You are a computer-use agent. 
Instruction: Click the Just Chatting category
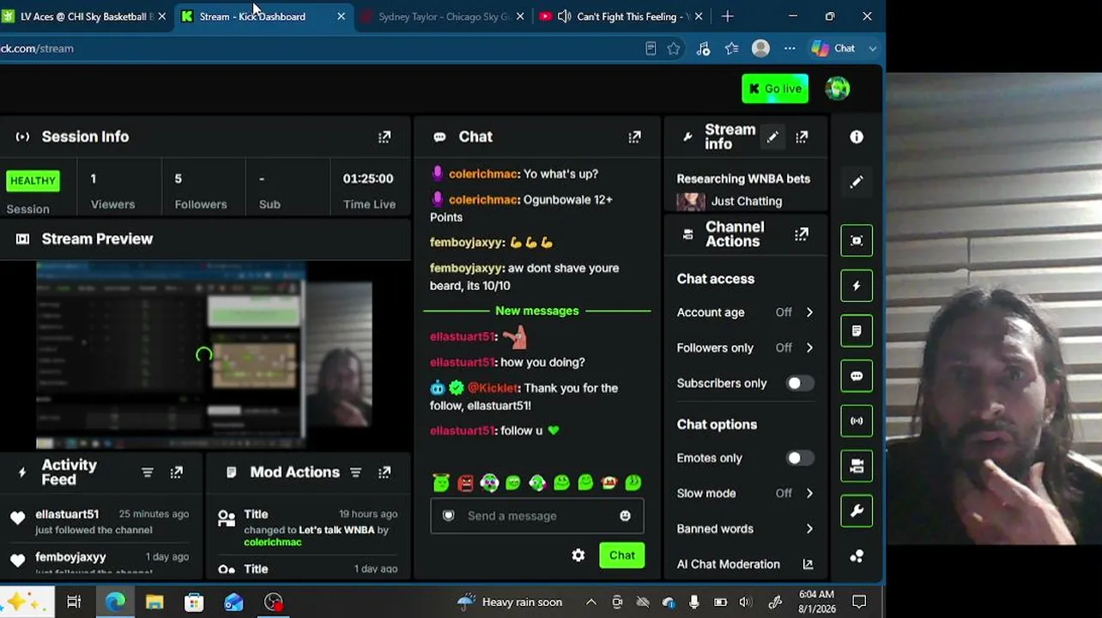[x=747, y=201]
